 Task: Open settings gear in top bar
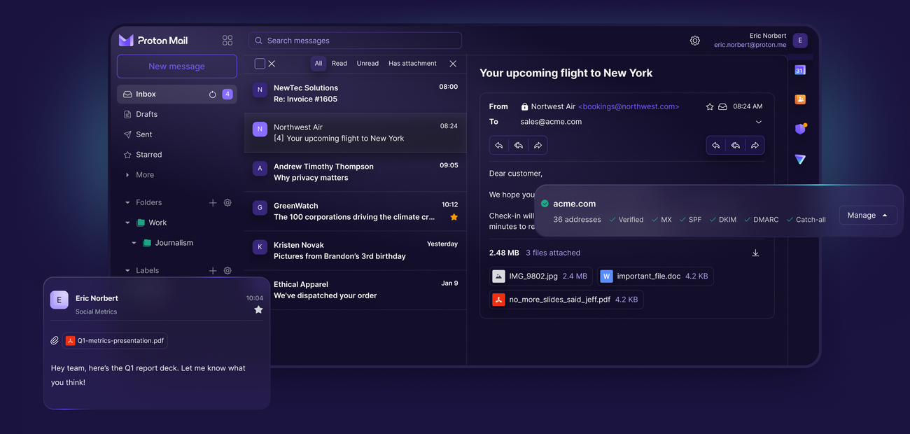point(694,41)
